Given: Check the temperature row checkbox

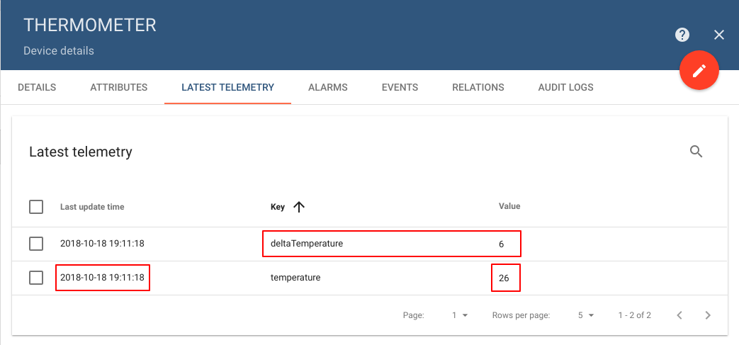Looking at the screenshot, I should click(x=36, y=278).
